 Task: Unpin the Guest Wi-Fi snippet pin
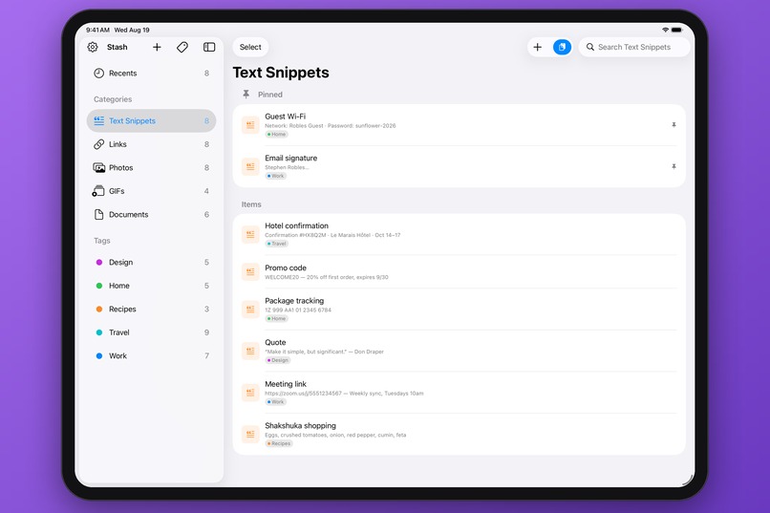pos(674,125)
